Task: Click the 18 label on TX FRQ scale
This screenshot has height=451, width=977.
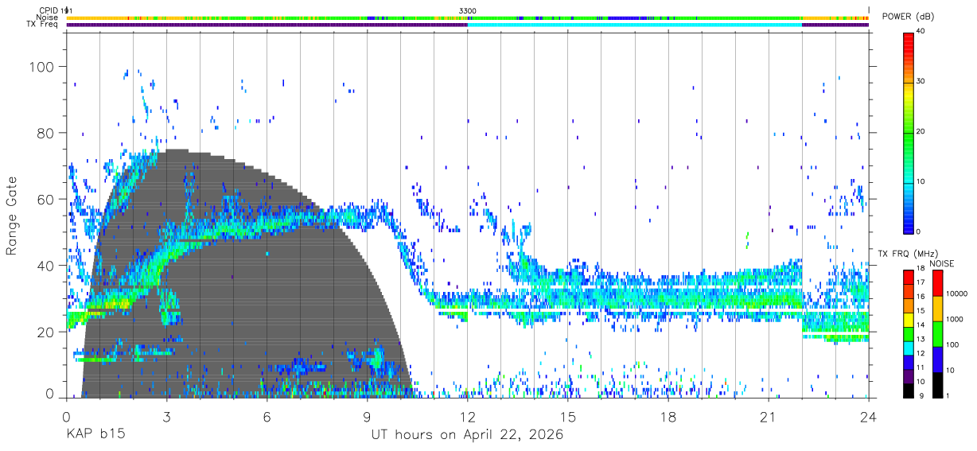Action: click(x=920, y=269)
